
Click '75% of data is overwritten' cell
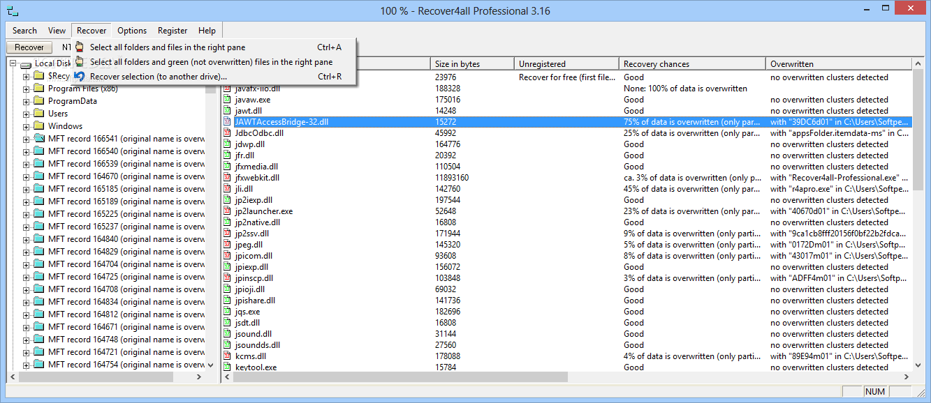[x=691, y=122]
